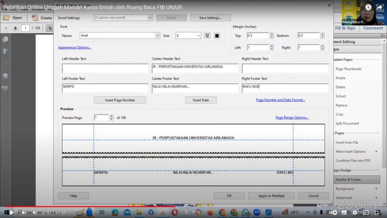Expand the font Size dropdown
Viewport: 387px width, 218px height.
click(188, 36)
